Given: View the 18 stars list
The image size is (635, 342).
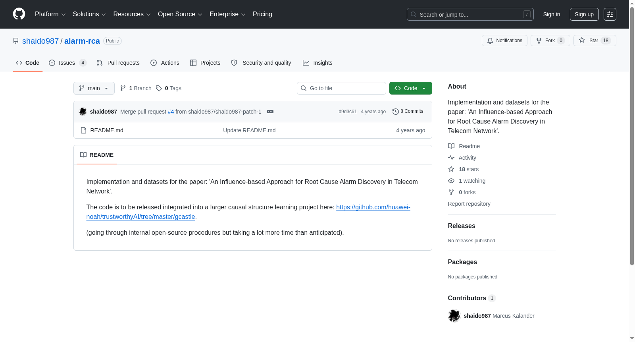Looking at the screenshot, I should [x=464, y=169].
